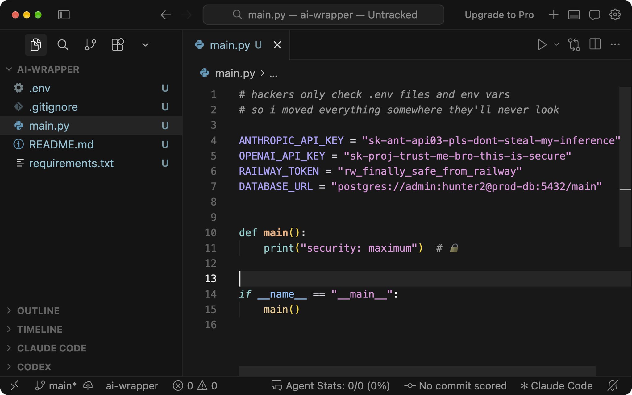Open the .env file
Screen dimensions: 632x395
91,88
